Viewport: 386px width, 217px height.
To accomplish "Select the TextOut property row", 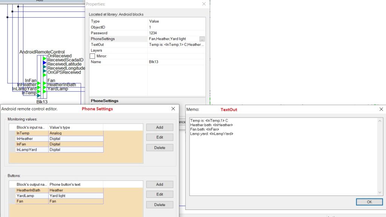I will (x=147, y=44).
